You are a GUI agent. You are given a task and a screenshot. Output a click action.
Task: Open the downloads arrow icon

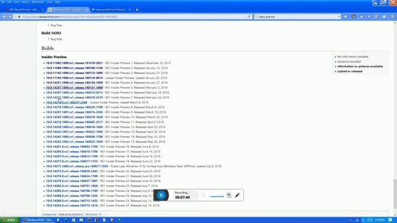346,17
